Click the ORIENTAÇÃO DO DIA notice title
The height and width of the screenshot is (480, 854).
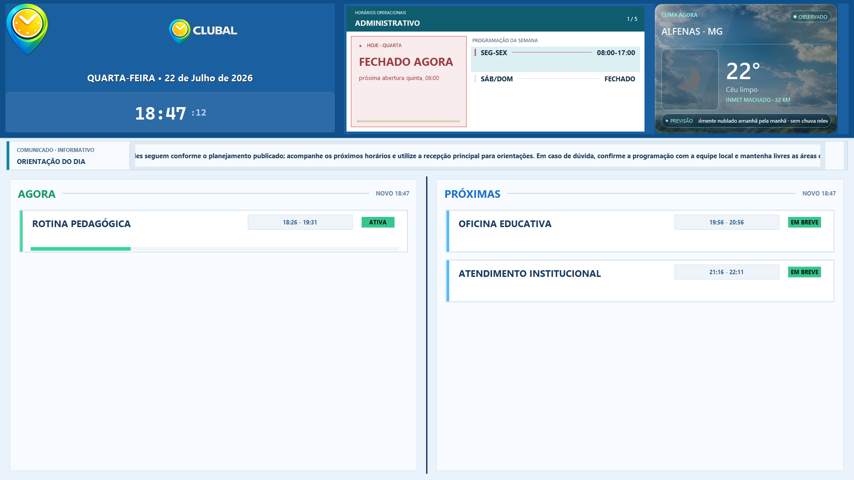pos(51,162)
